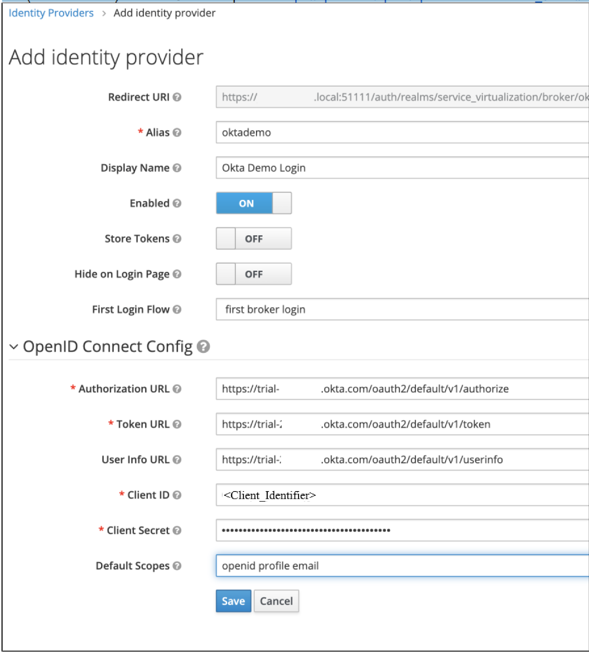Collapse the OpenID Connect Config section

[14, 347]
